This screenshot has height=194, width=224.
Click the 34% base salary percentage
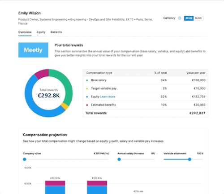(x=164, y=80)
